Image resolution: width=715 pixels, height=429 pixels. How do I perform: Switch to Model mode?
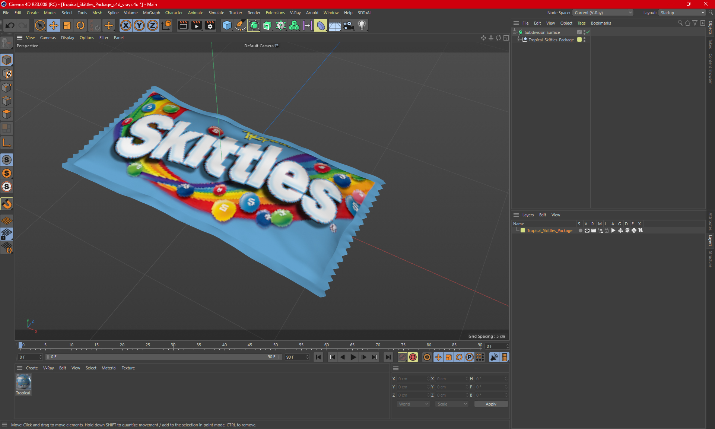(x=7, y=60)
